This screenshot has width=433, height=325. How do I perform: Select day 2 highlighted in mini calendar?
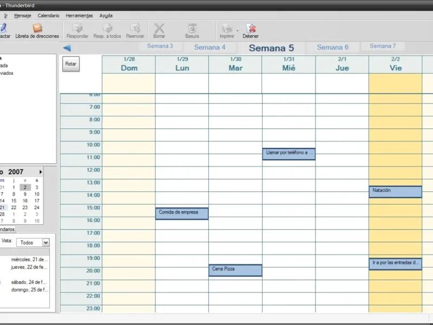click(25, 187)
